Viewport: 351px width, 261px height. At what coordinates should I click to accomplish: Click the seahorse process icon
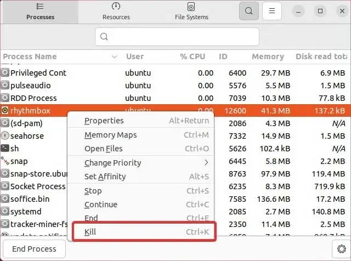(5, 136)
